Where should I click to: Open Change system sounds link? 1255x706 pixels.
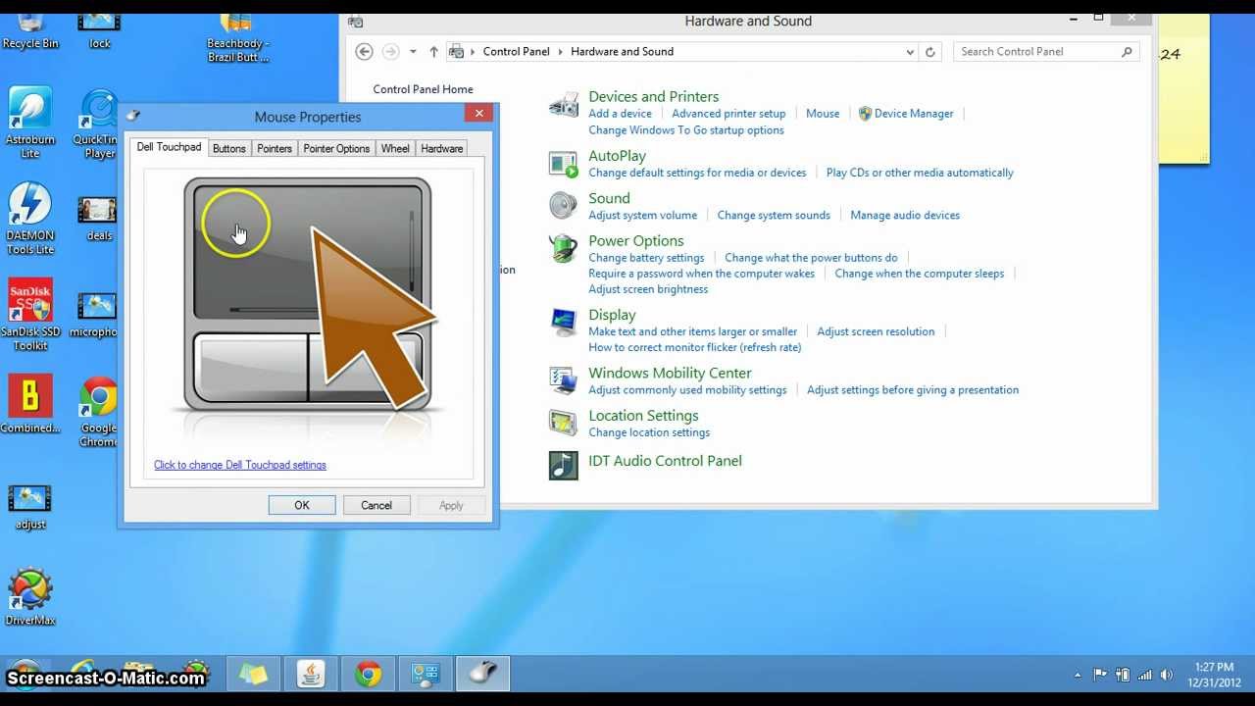point(774,215)
